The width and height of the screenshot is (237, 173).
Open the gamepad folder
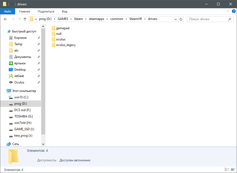61,28
